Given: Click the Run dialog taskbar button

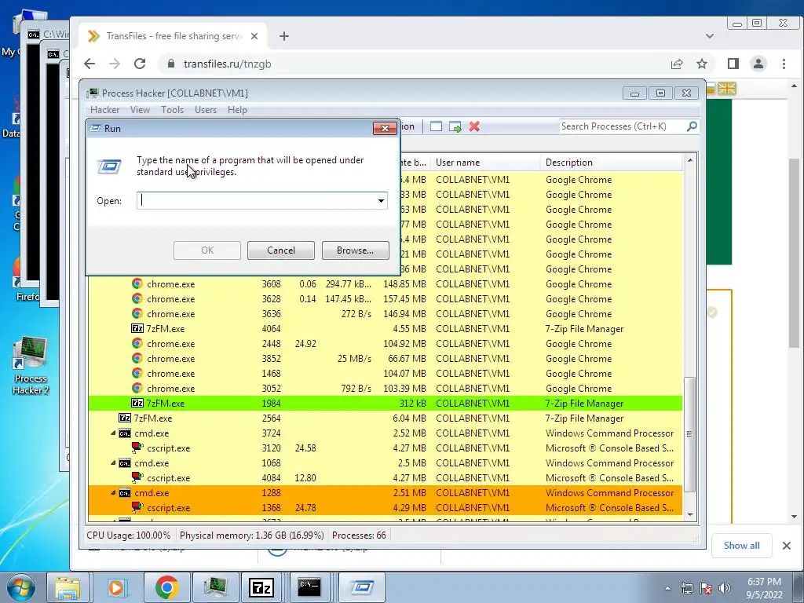Looking at the screenshot, I should (x=362, y=587).
